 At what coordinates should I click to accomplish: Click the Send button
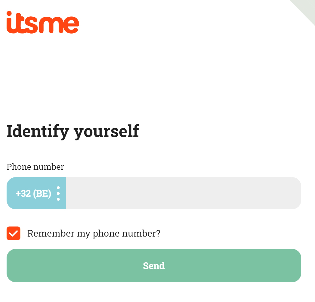pos(154,266)
